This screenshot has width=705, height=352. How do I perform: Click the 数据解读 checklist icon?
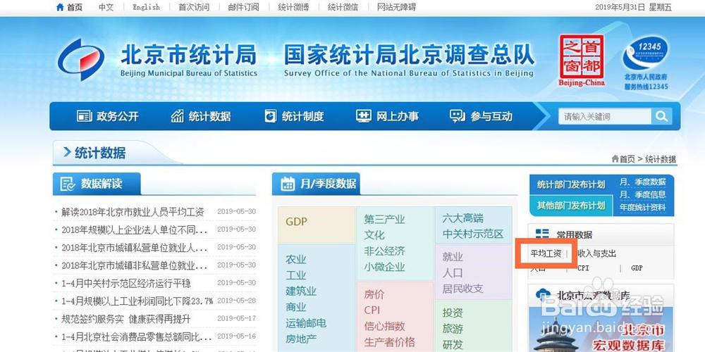coord(68,184)
